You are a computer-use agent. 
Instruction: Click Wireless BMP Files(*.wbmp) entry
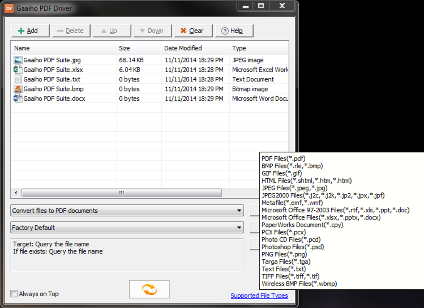coord(299,283)
